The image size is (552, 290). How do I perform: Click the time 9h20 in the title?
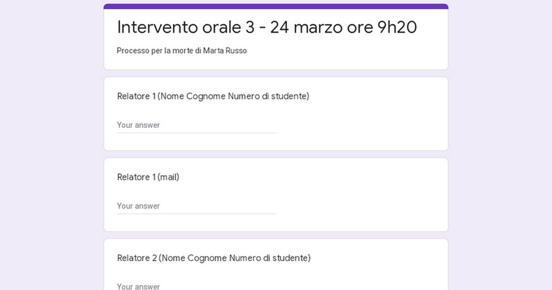pyautogui.click(x=397, y=27)
